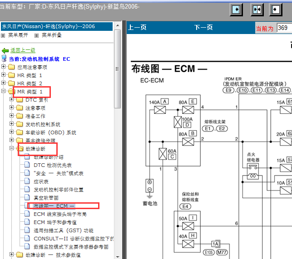Click folder icon of HR 类型 2
Viewport: 292px width, 259px height.
pos(11,83)
